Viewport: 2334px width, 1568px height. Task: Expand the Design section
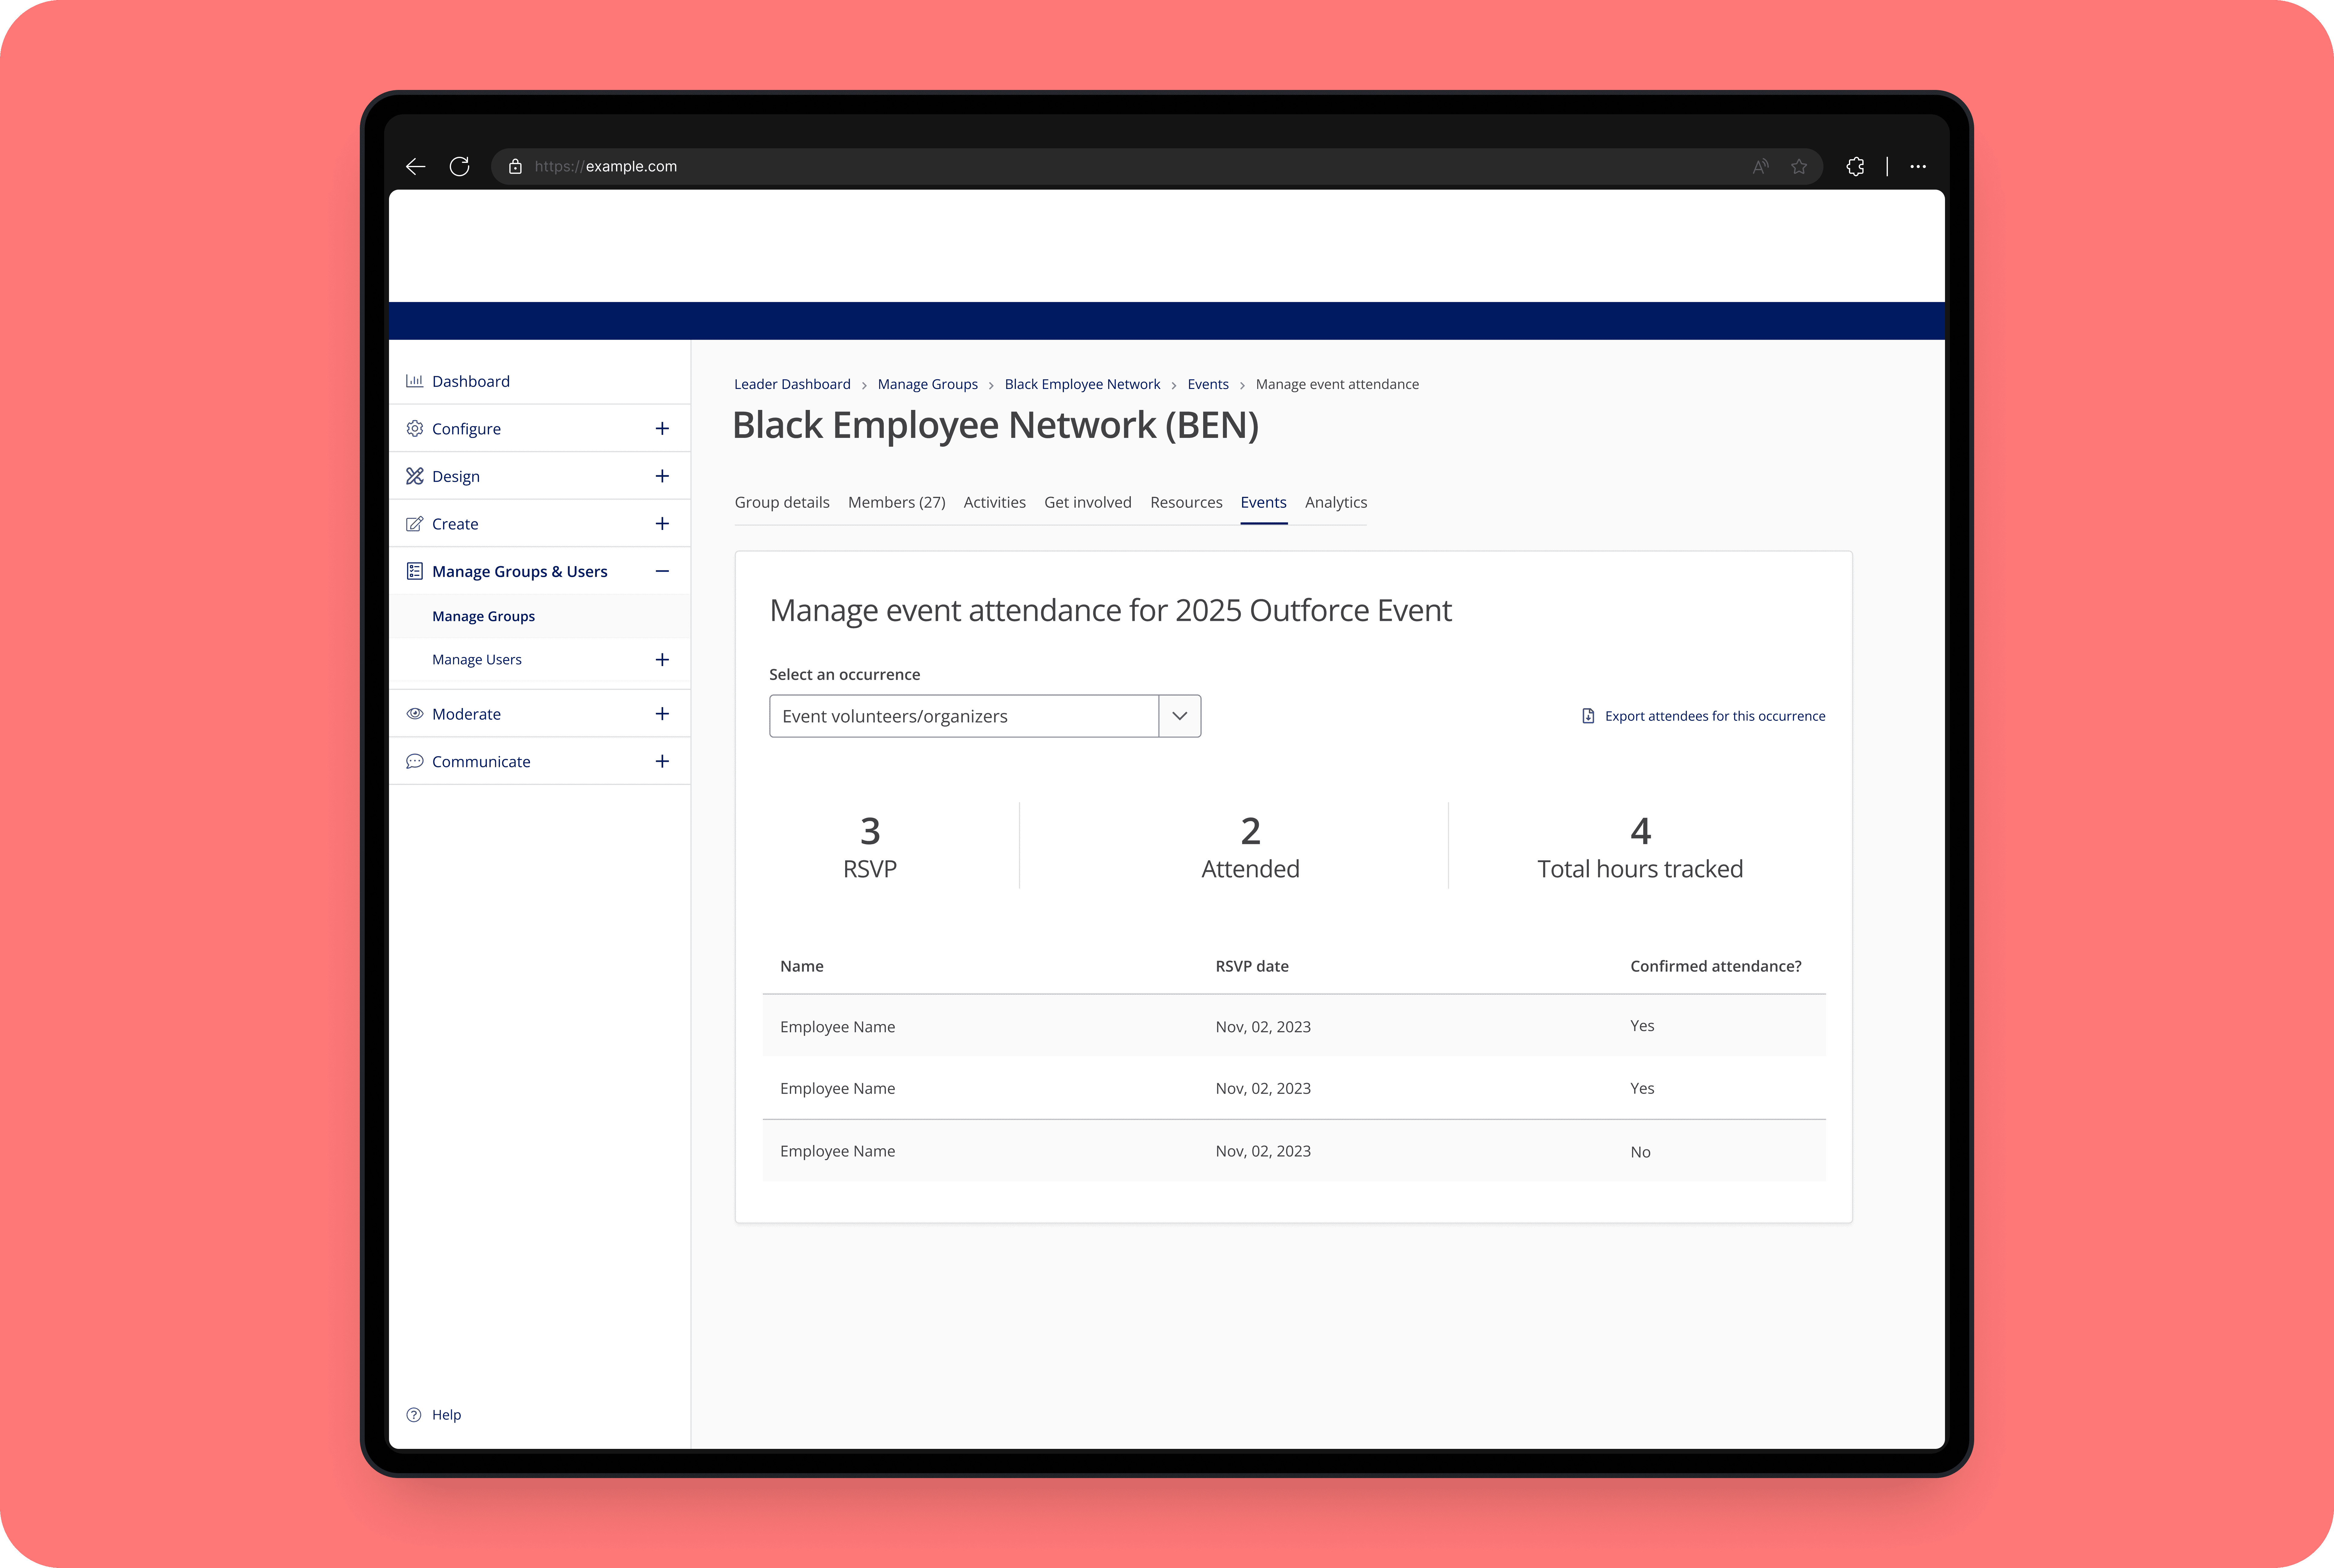(662, 476)
